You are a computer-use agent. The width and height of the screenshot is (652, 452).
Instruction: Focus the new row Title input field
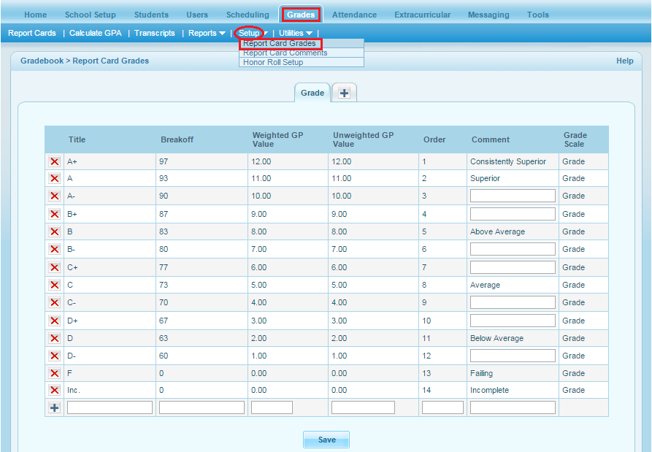coord(110,407)
